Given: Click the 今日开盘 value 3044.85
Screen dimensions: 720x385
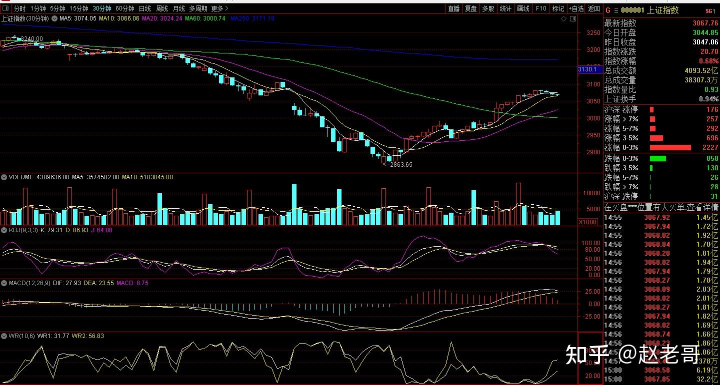Looking at the screenshot, I should tap(705, 32).
